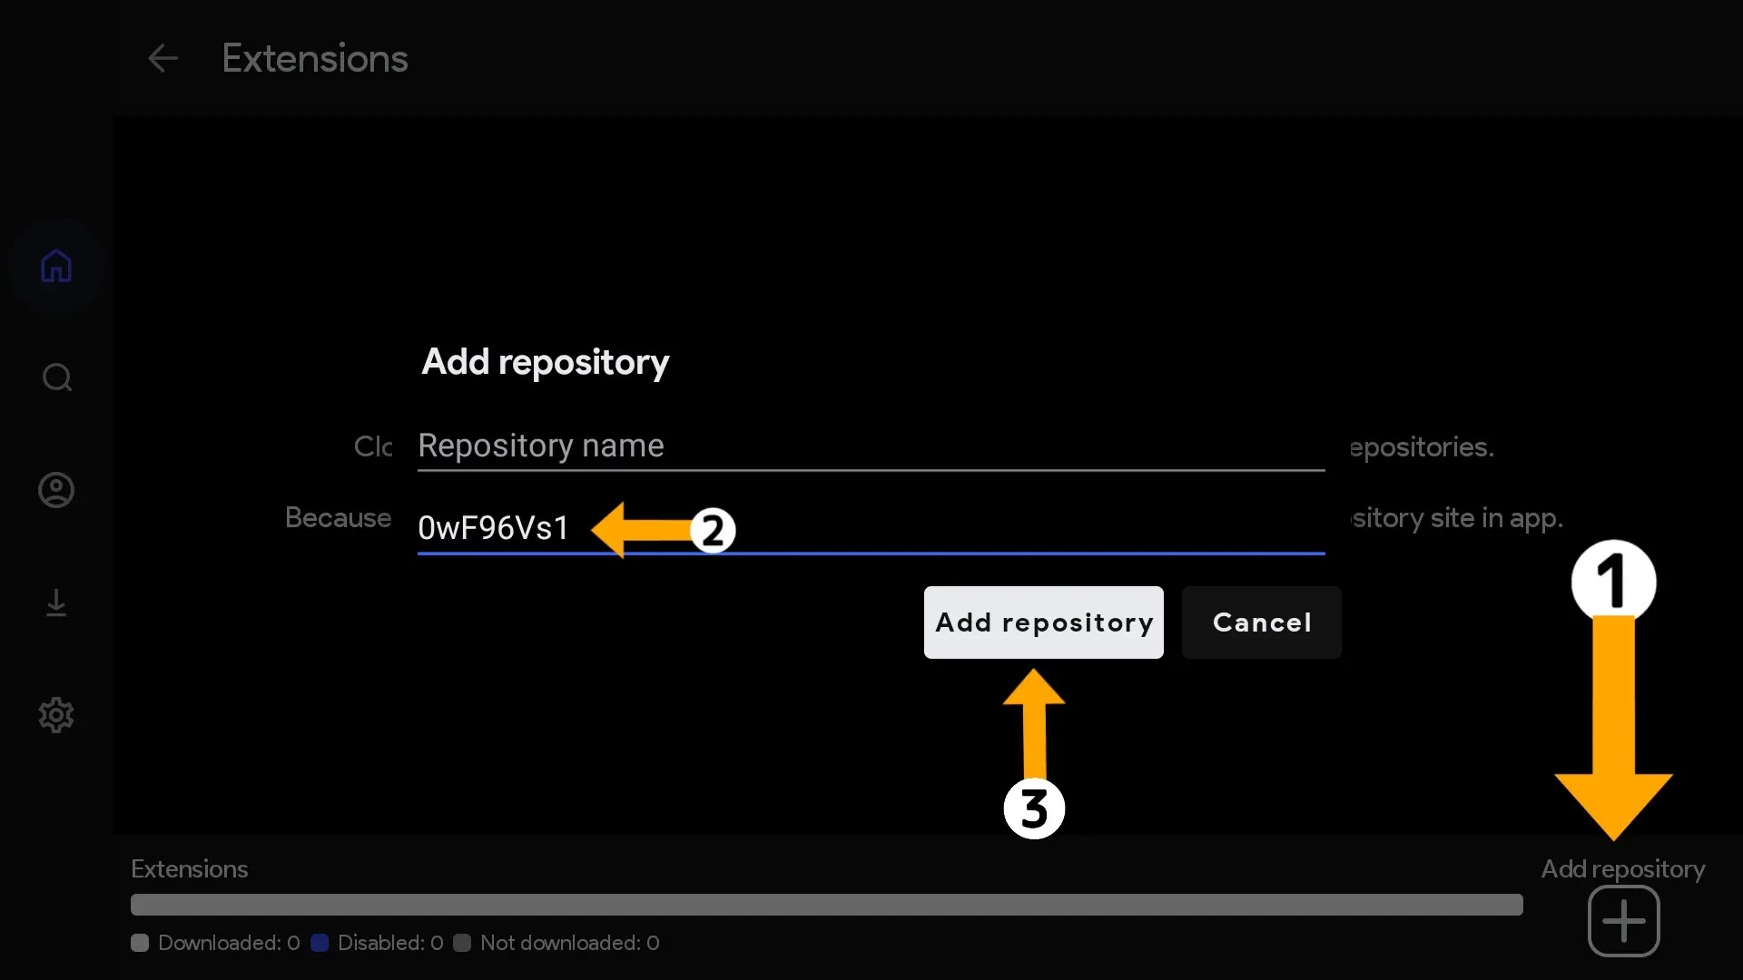Open Search from the sidebar
The image size is (1743, 980).
[x=56, y=377]
